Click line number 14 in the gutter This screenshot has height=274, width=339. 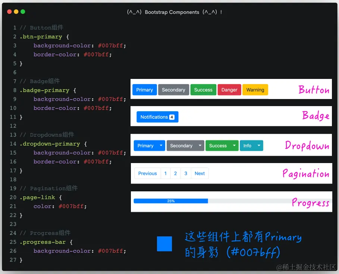pos(13,144)
